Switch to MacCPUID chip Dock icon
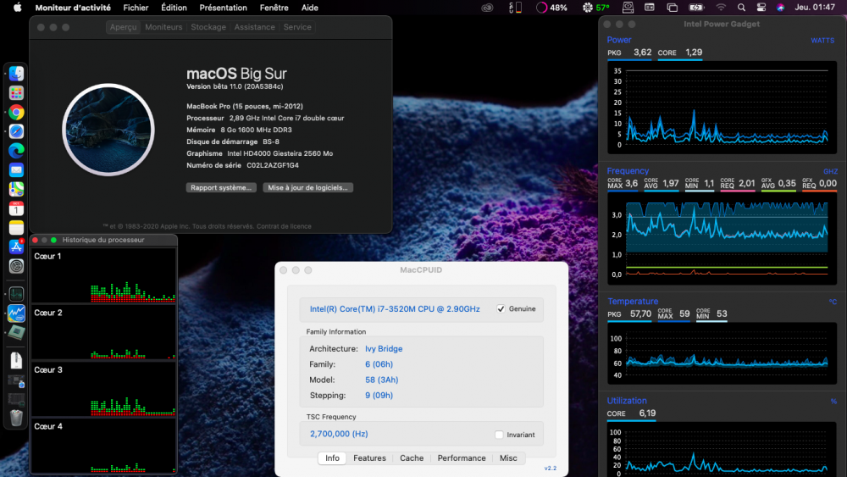This screenshot has width=847, height=477. 16,332
